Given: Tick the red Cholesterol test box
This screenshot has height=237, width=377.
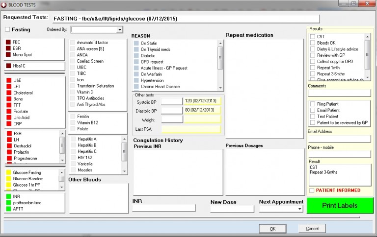Looking at the screenshot, I should [x=8, y=93].
